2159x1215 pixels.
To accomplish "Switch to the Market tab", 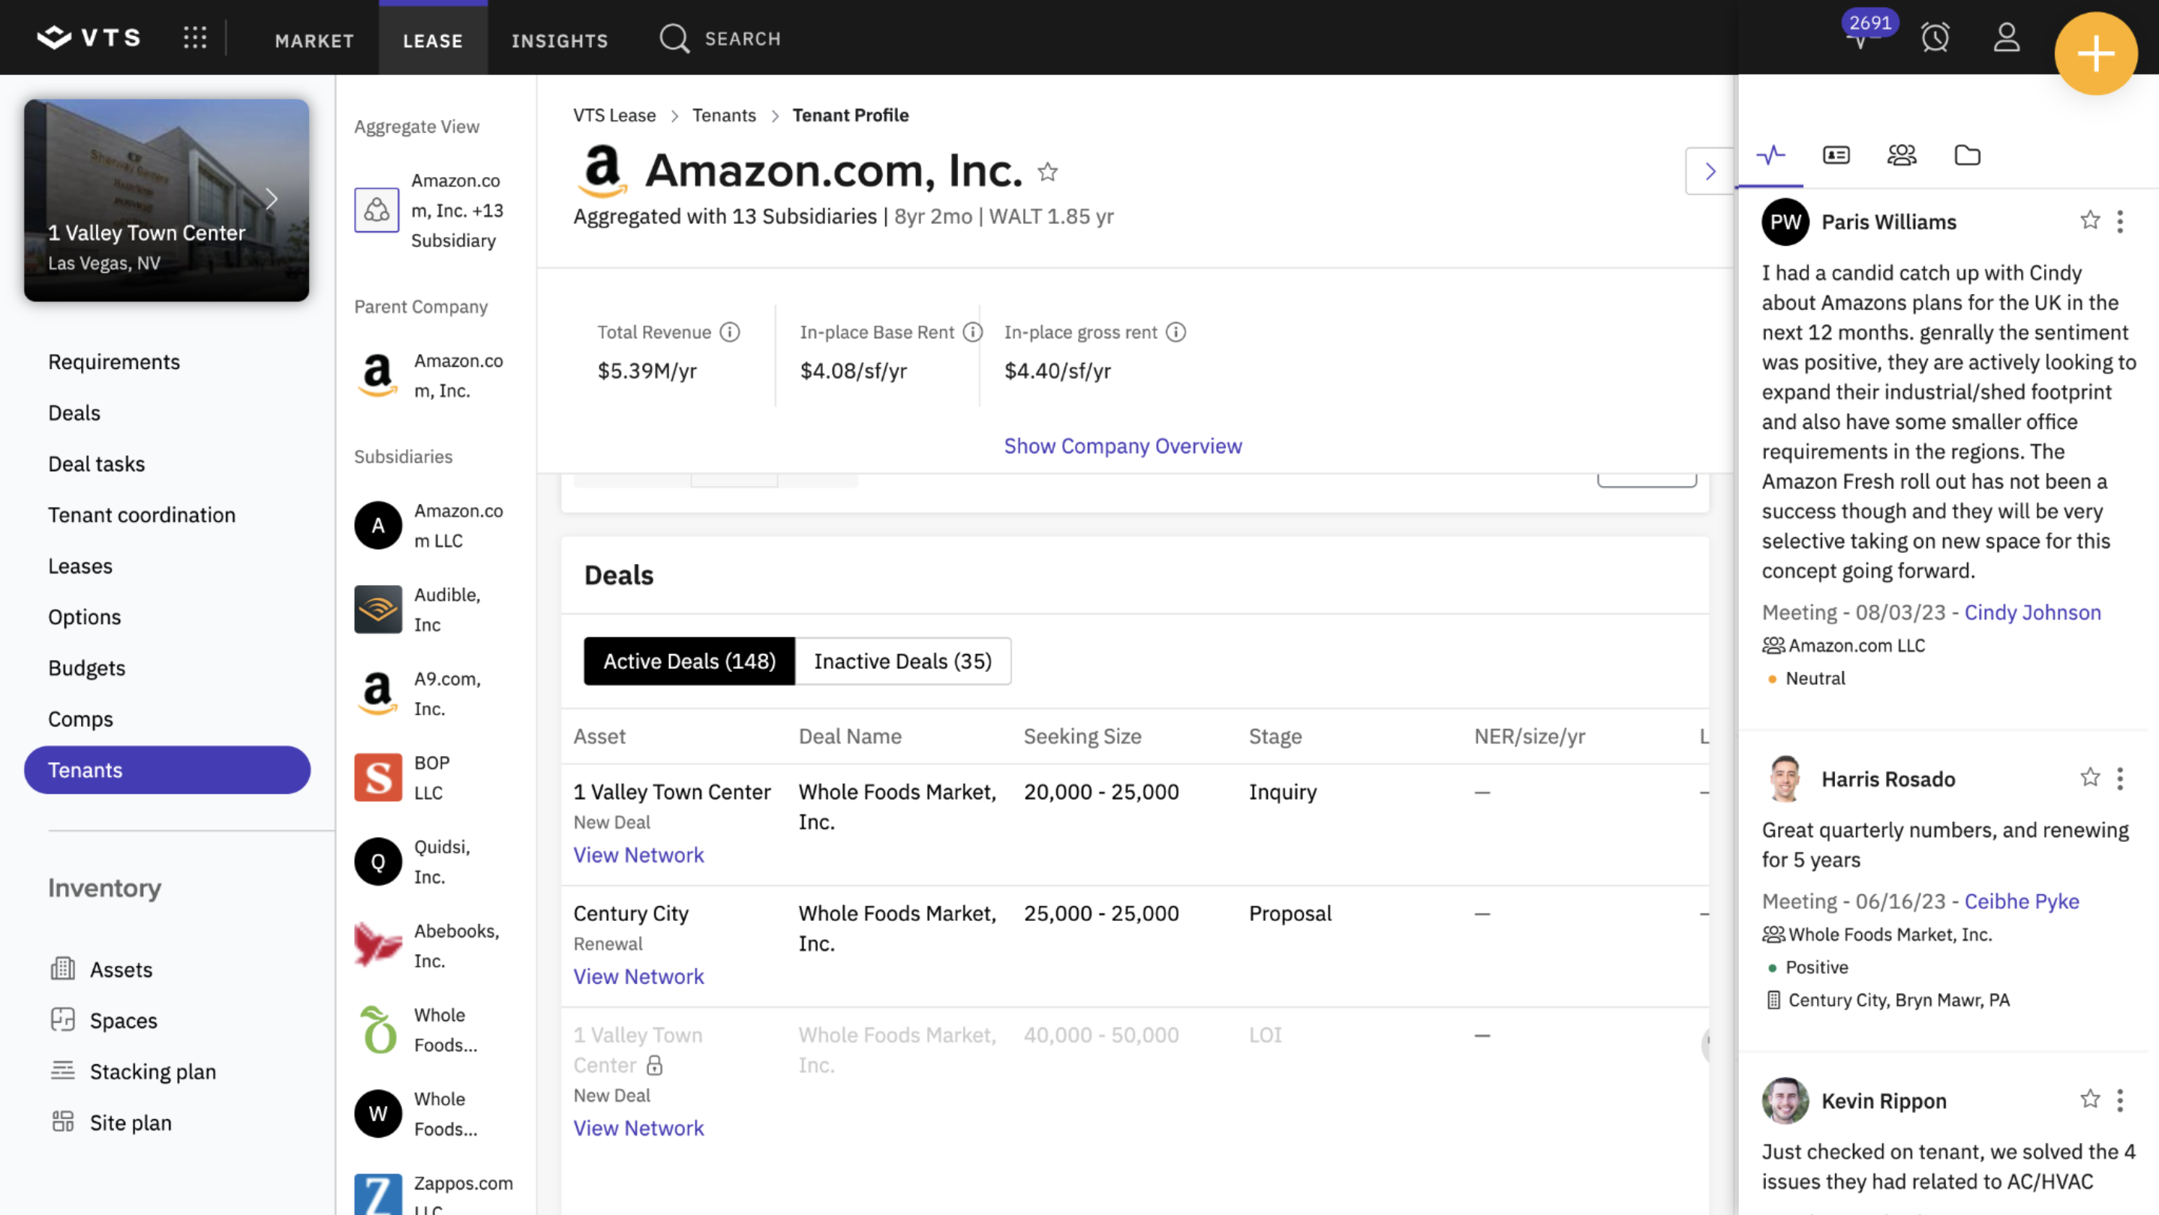I will tap(314, 40).
